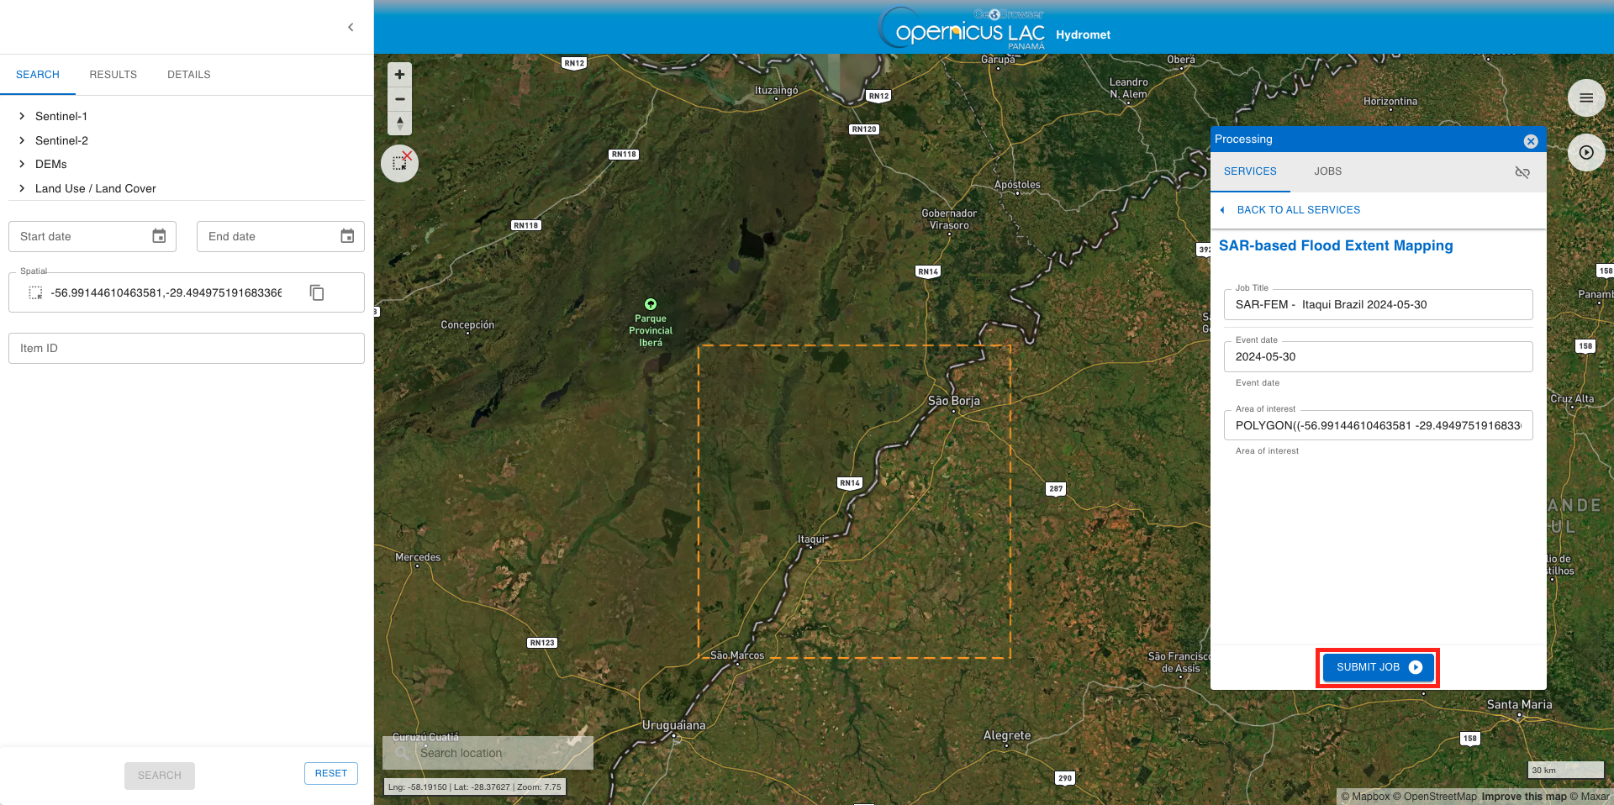Close the Processing panel
1614x805 pixels.
pos(1531,141)
